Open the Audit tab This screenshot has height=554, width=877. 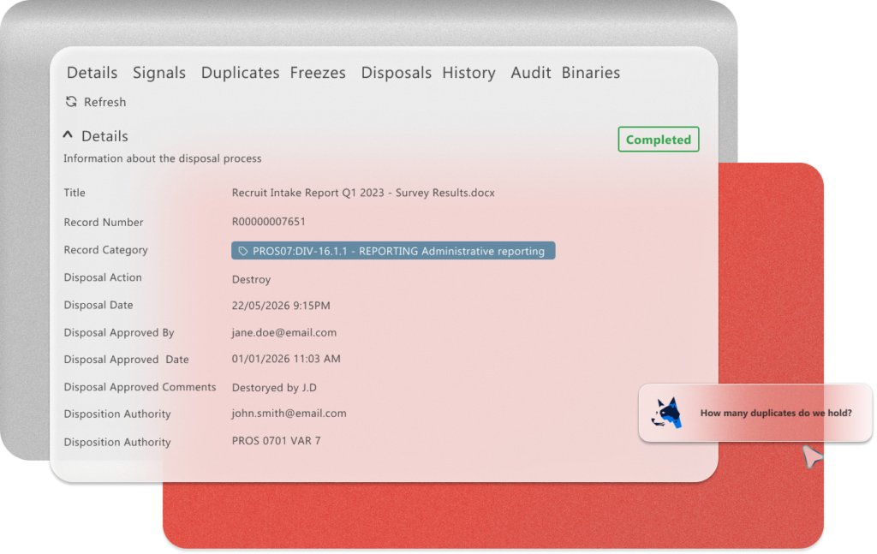pyautogui.click(x=530, y=73)
